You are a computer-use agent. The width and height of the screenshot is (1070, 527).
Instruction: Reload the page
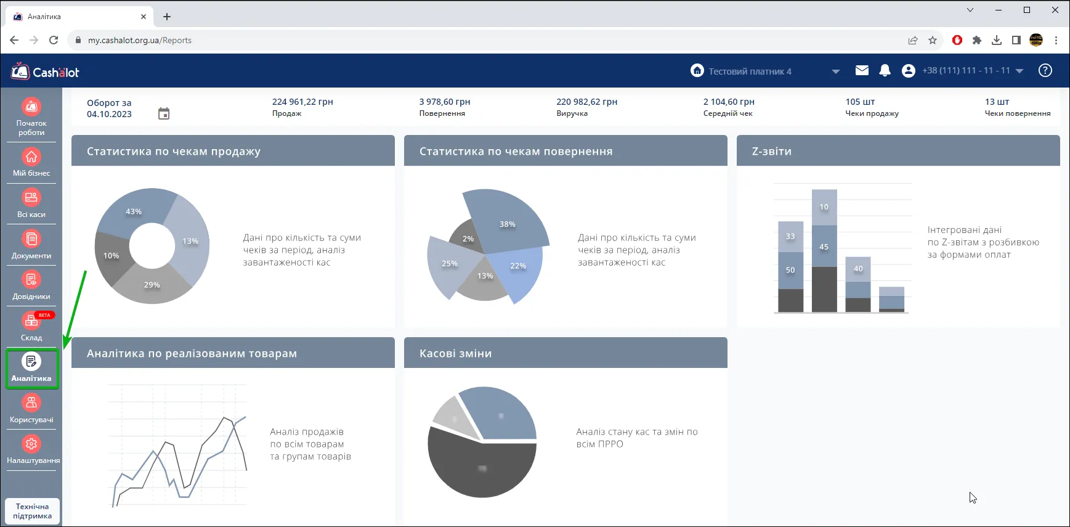[x=54, y=40]
